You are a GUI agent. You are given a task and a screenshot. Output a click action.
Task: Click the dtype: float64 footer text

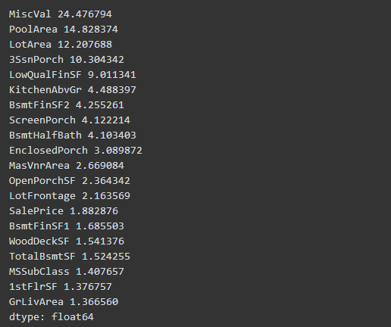(x=52, y=317)
